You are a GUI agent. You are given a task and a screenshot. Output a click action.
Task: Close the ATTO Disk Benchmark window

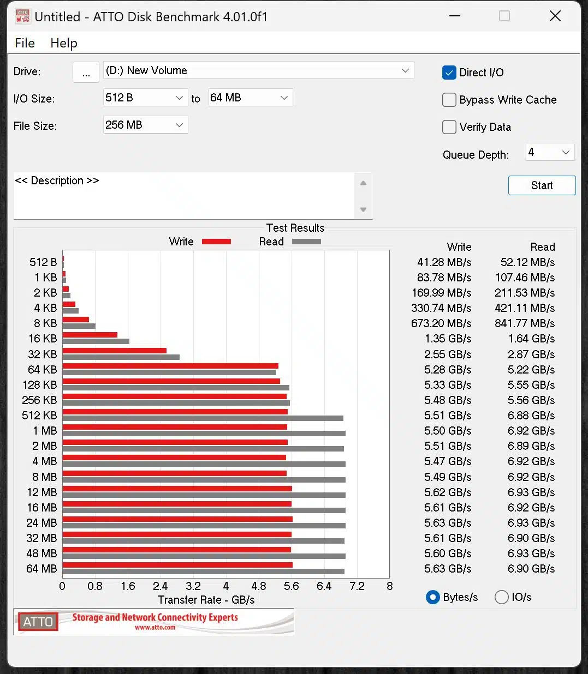click(x=555, y=16)
